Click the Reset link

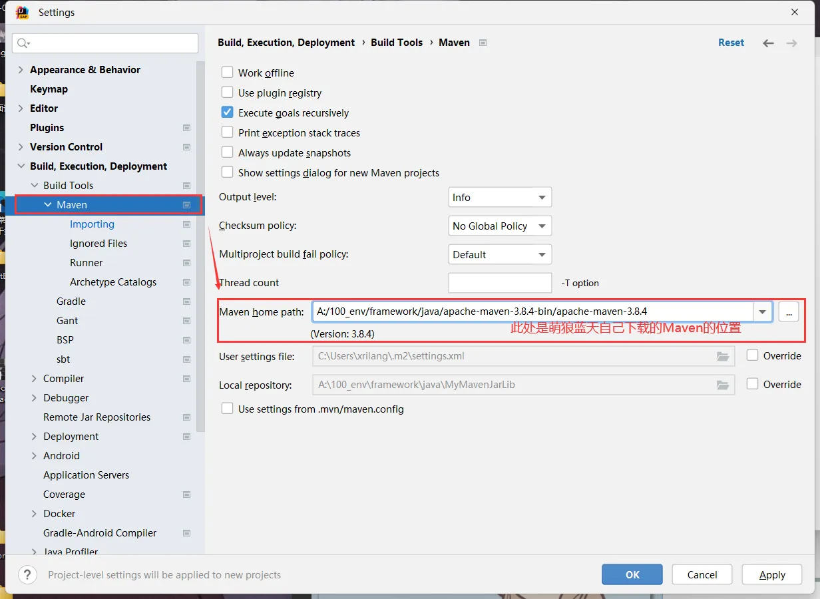click(731, 43)
